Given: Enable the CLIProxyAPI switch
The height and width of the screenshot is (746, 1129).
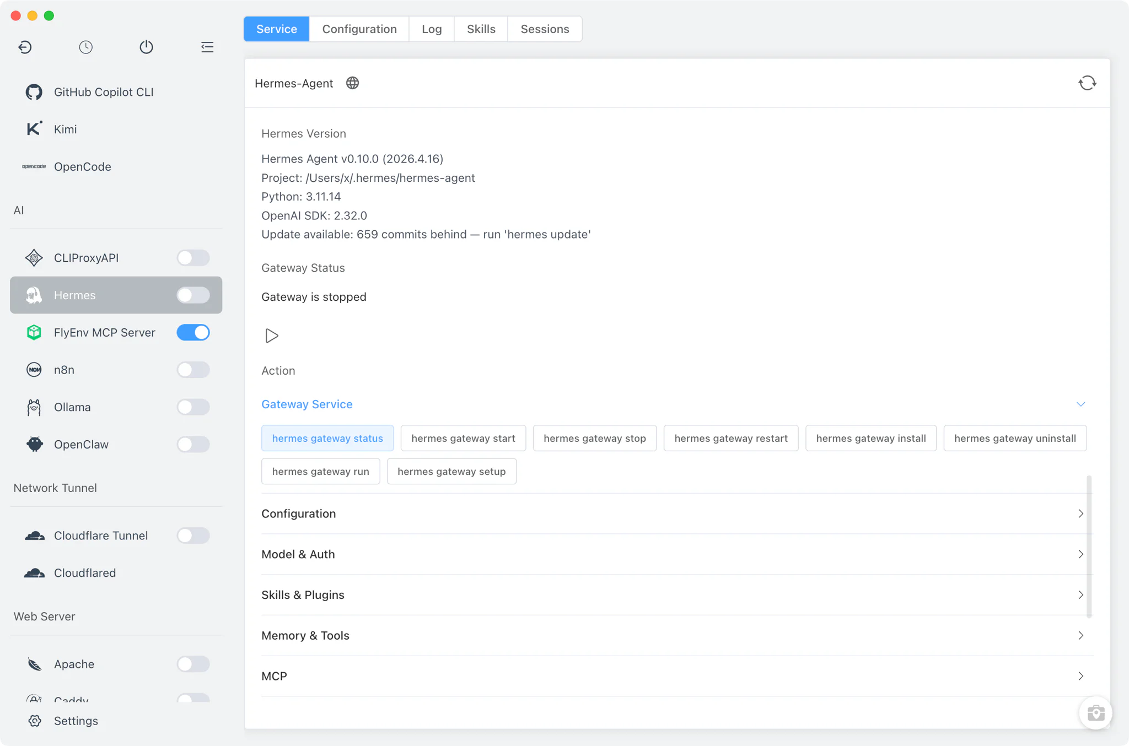Looking at the screenshot, I should (x=193, y=258).
